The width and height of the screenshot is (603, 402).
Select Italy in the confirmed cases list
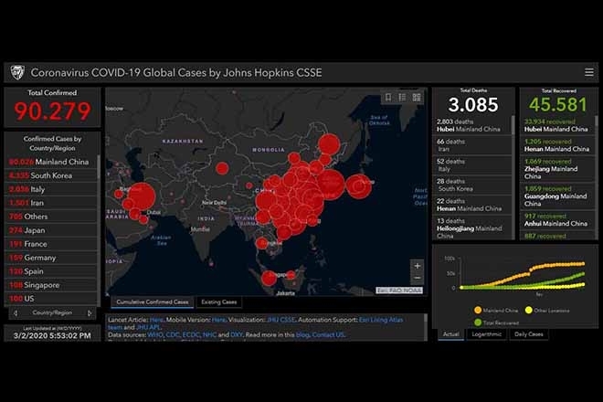tap(37, 188)
